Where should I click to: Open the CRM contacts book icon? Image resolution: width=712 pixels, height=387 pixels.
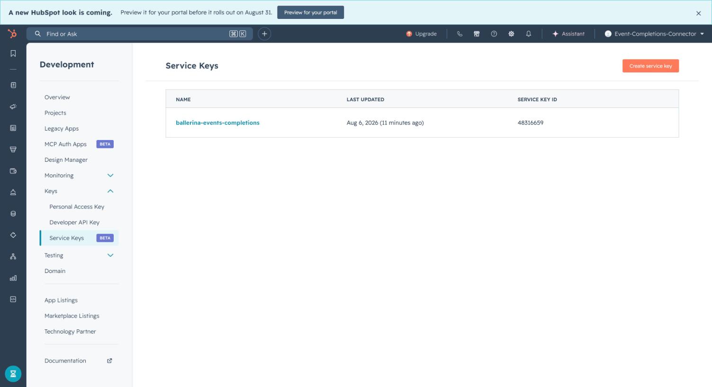click(13, 85)
